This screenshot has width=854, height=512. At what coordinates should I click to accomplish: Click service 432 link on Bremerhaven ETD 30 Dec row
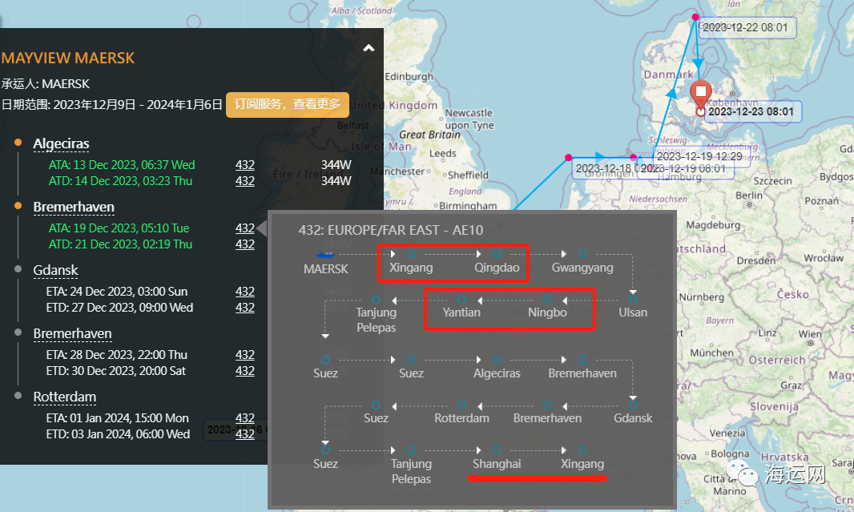point(245,370)
